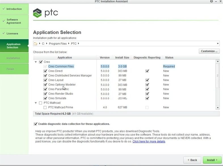Disable diagnostic reporting for Creo Render Studio

147,94
